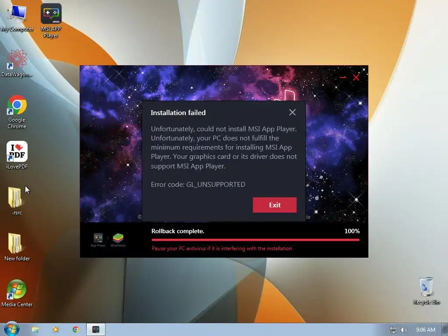Select the .rsrc folder on the desktop

(x=17, y=201)
